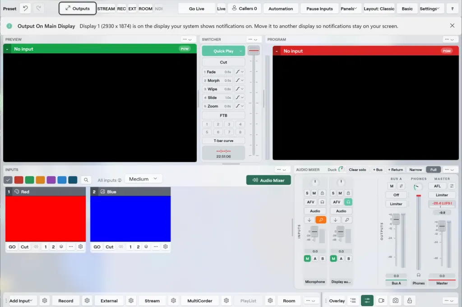This screenshot has width=462, height=307.
Task: Click Microphone channel down arrow icon
Action: [310, 220]
